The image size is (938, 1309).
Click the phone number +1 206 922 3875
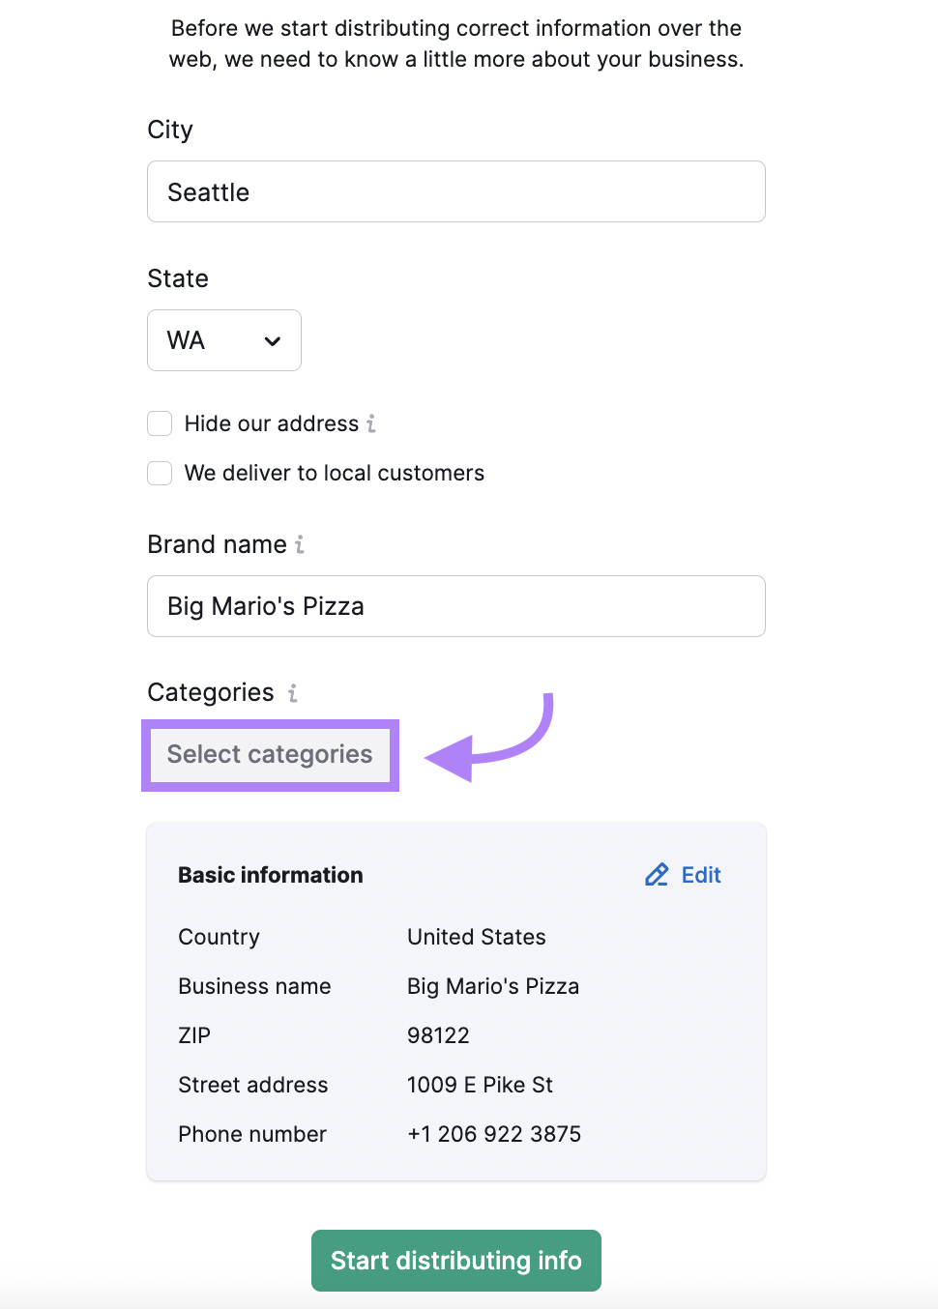point(493,1134)
